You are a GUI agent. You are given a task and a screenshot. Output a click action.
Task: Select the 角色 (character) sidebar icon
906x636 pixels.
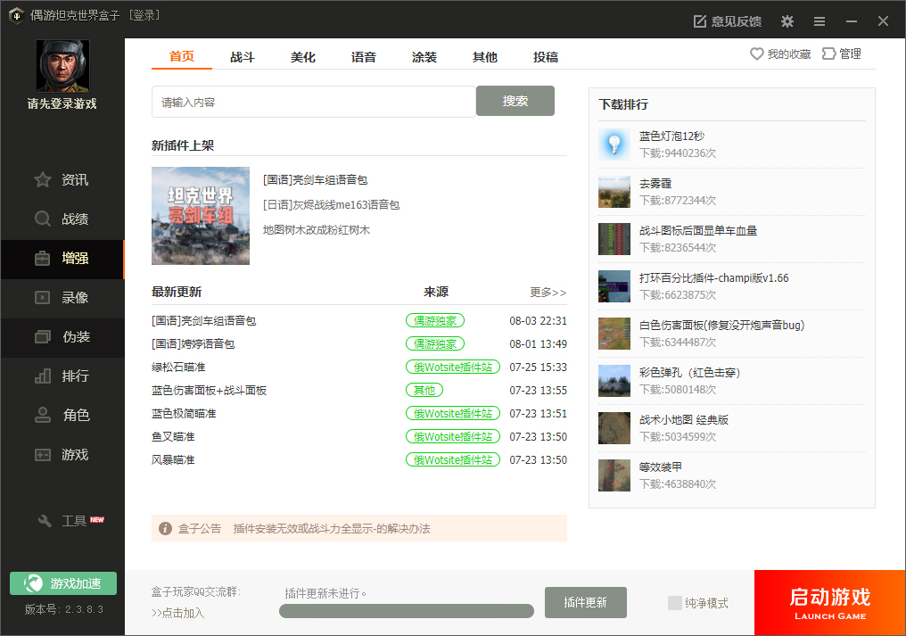[62, 415]
